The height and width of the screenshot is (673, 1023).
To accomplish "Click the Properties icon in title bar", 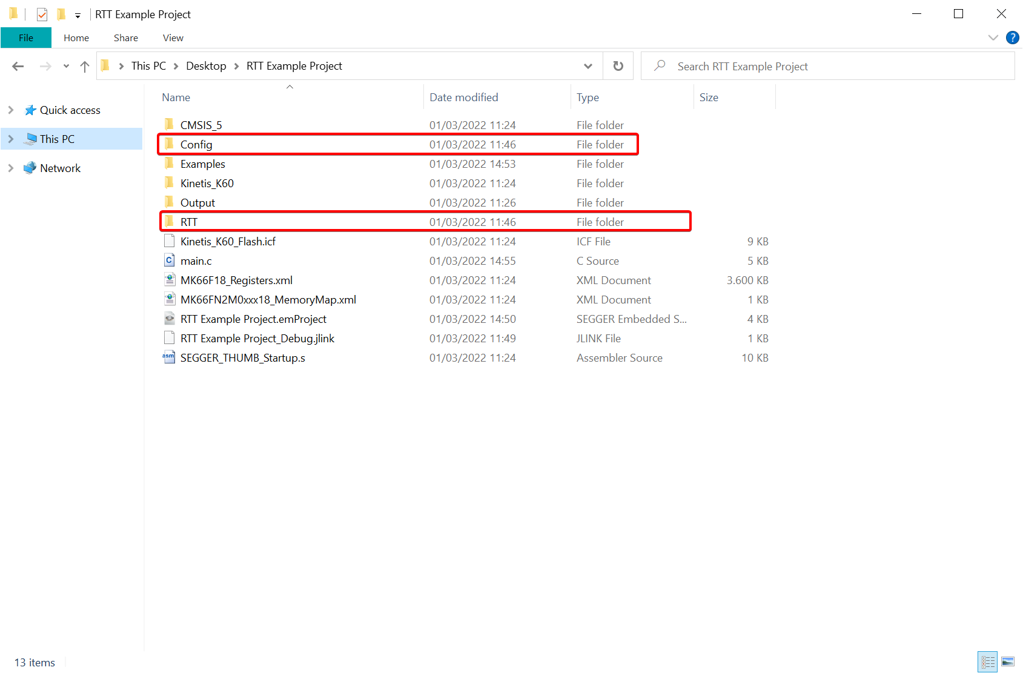I will click(x=42, y=14).
